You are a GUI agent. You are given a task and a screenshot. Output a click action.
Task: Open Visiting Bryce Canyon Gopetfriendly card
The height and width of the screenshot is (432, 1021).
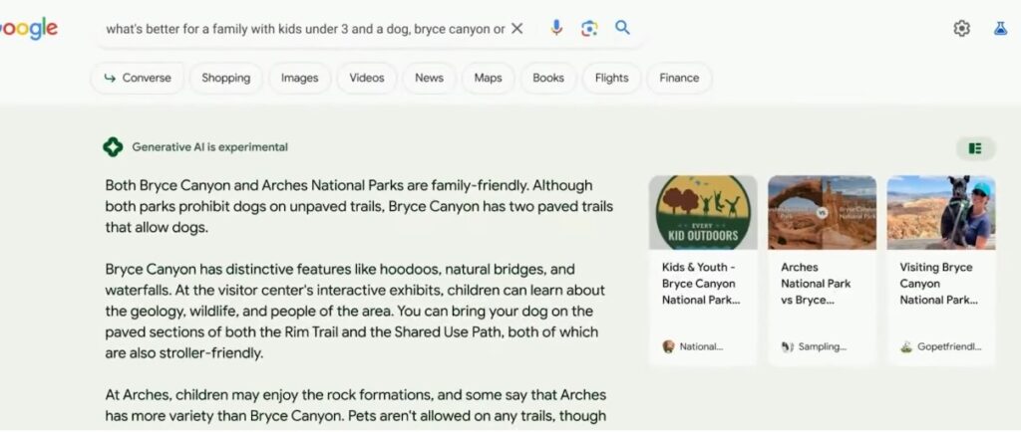pos(941,270)
